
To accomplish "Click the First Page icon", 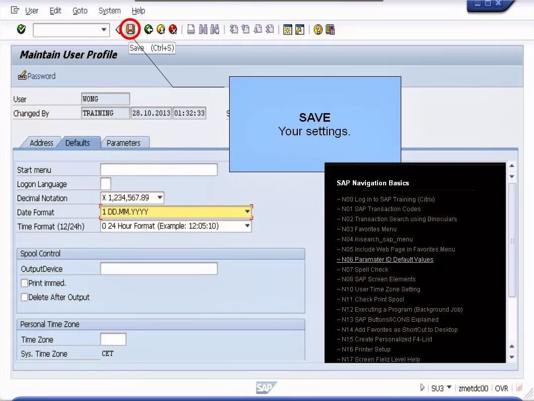I will pos(234,30).
